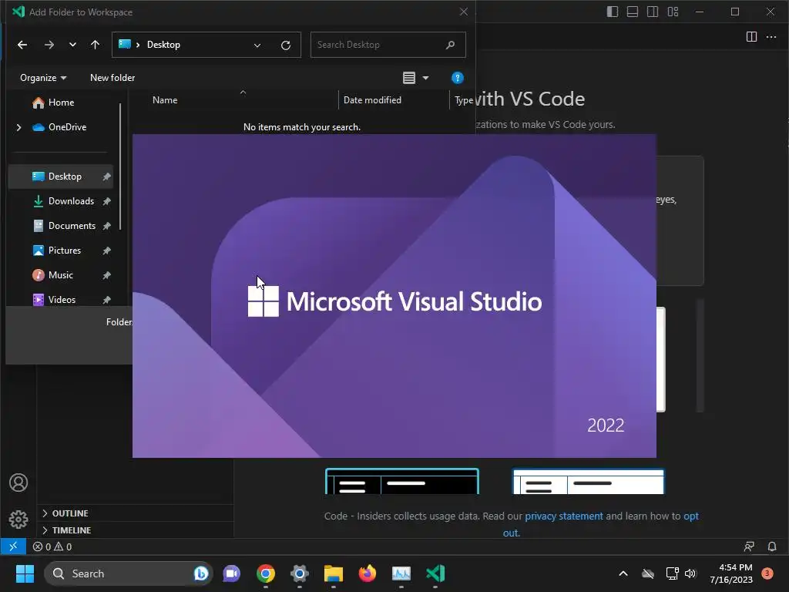The width and height of the screenshot is (789, 592).
Task: Open Videos quick access folder
Action: click(x=62, y=300)
